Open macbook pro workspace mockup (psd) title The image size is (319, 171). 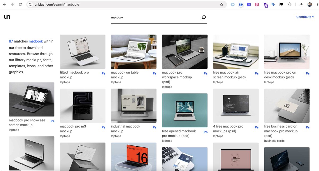[177, 77]
